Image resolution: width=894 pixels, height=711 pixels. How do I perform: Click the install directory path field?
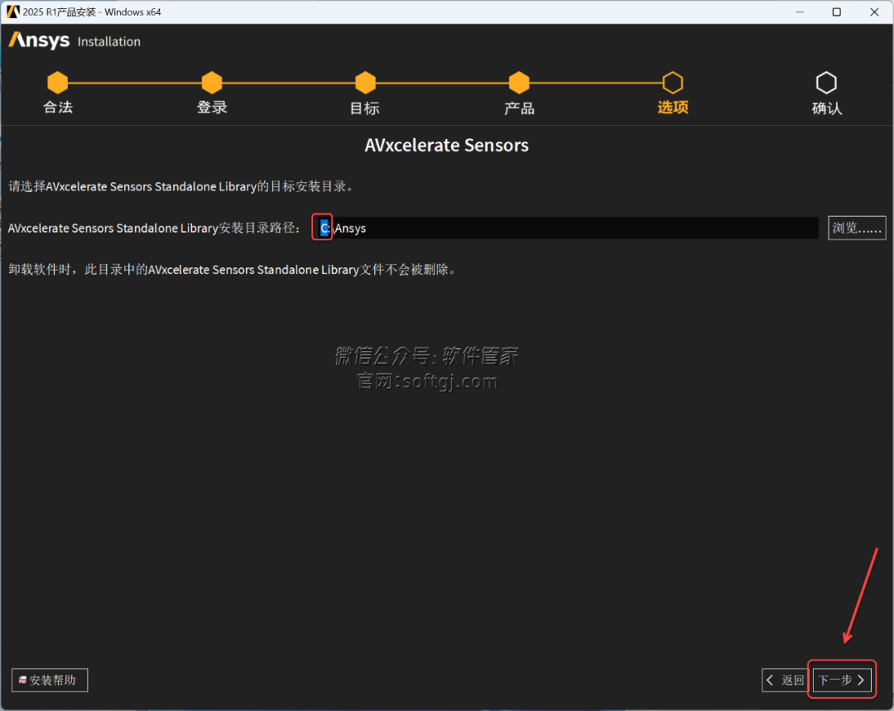565,228
